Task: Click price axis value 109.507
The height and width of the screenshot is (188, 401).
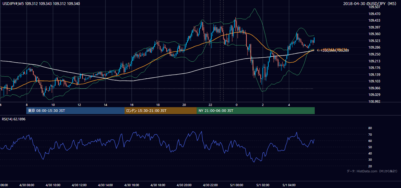Action: 374,7
